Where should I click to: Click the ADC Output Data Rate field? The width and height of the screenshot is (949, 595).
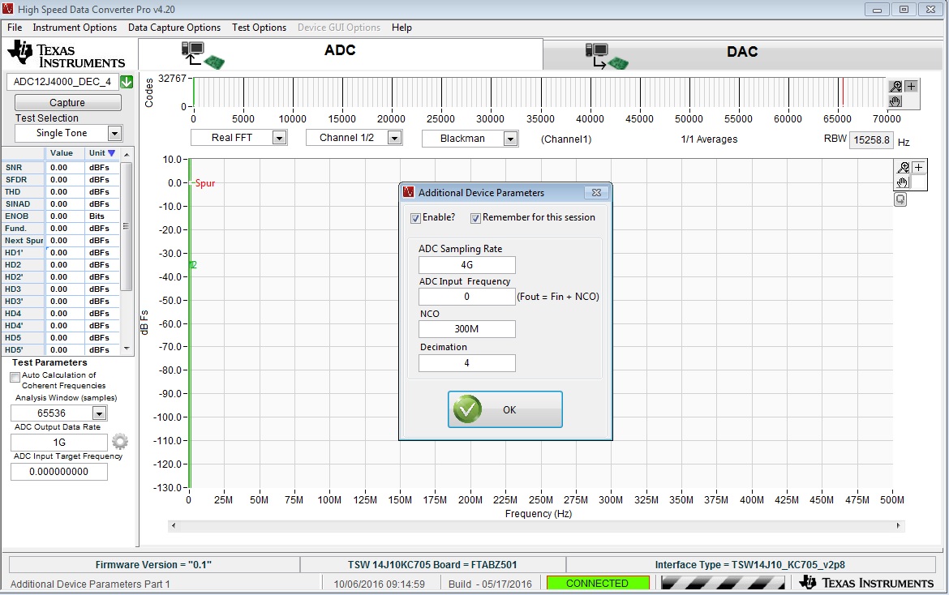tap(59, 442)
